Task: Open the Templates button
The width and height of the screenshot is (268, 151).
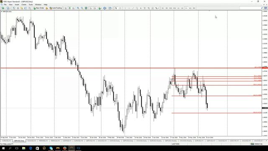Action: tap(110, 8)
